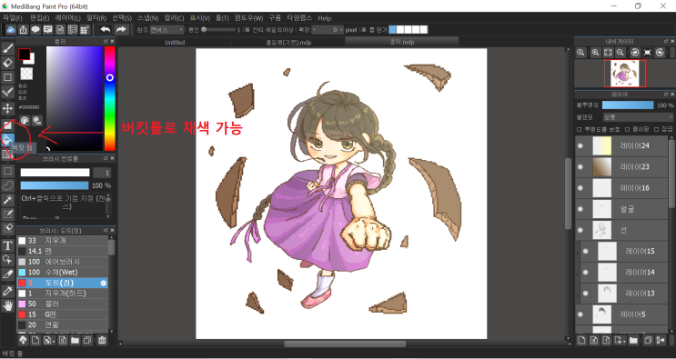
Task: Click the brush size input field
Action: click(102, 173)
